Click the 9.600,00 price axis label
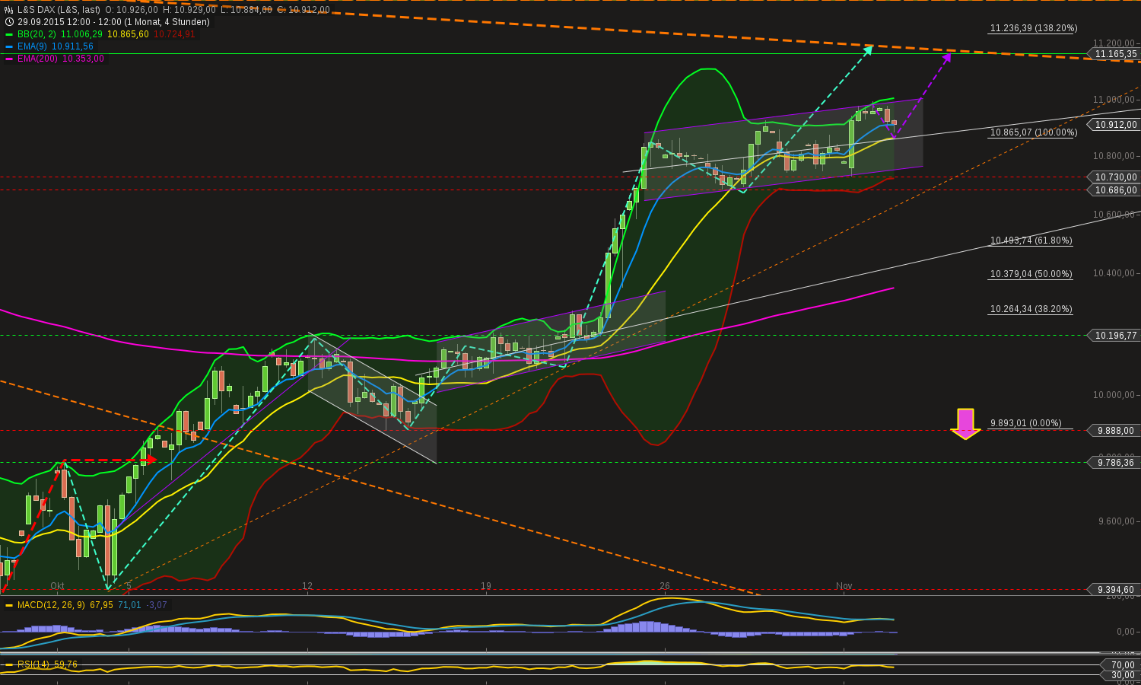 (x=1116, y=521)
